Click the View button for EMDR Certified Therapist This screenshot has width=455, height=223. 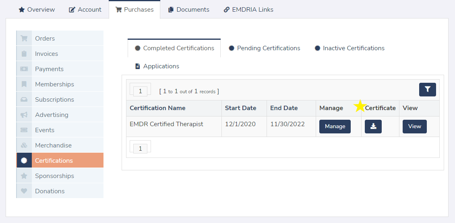[x=414, y=127]
